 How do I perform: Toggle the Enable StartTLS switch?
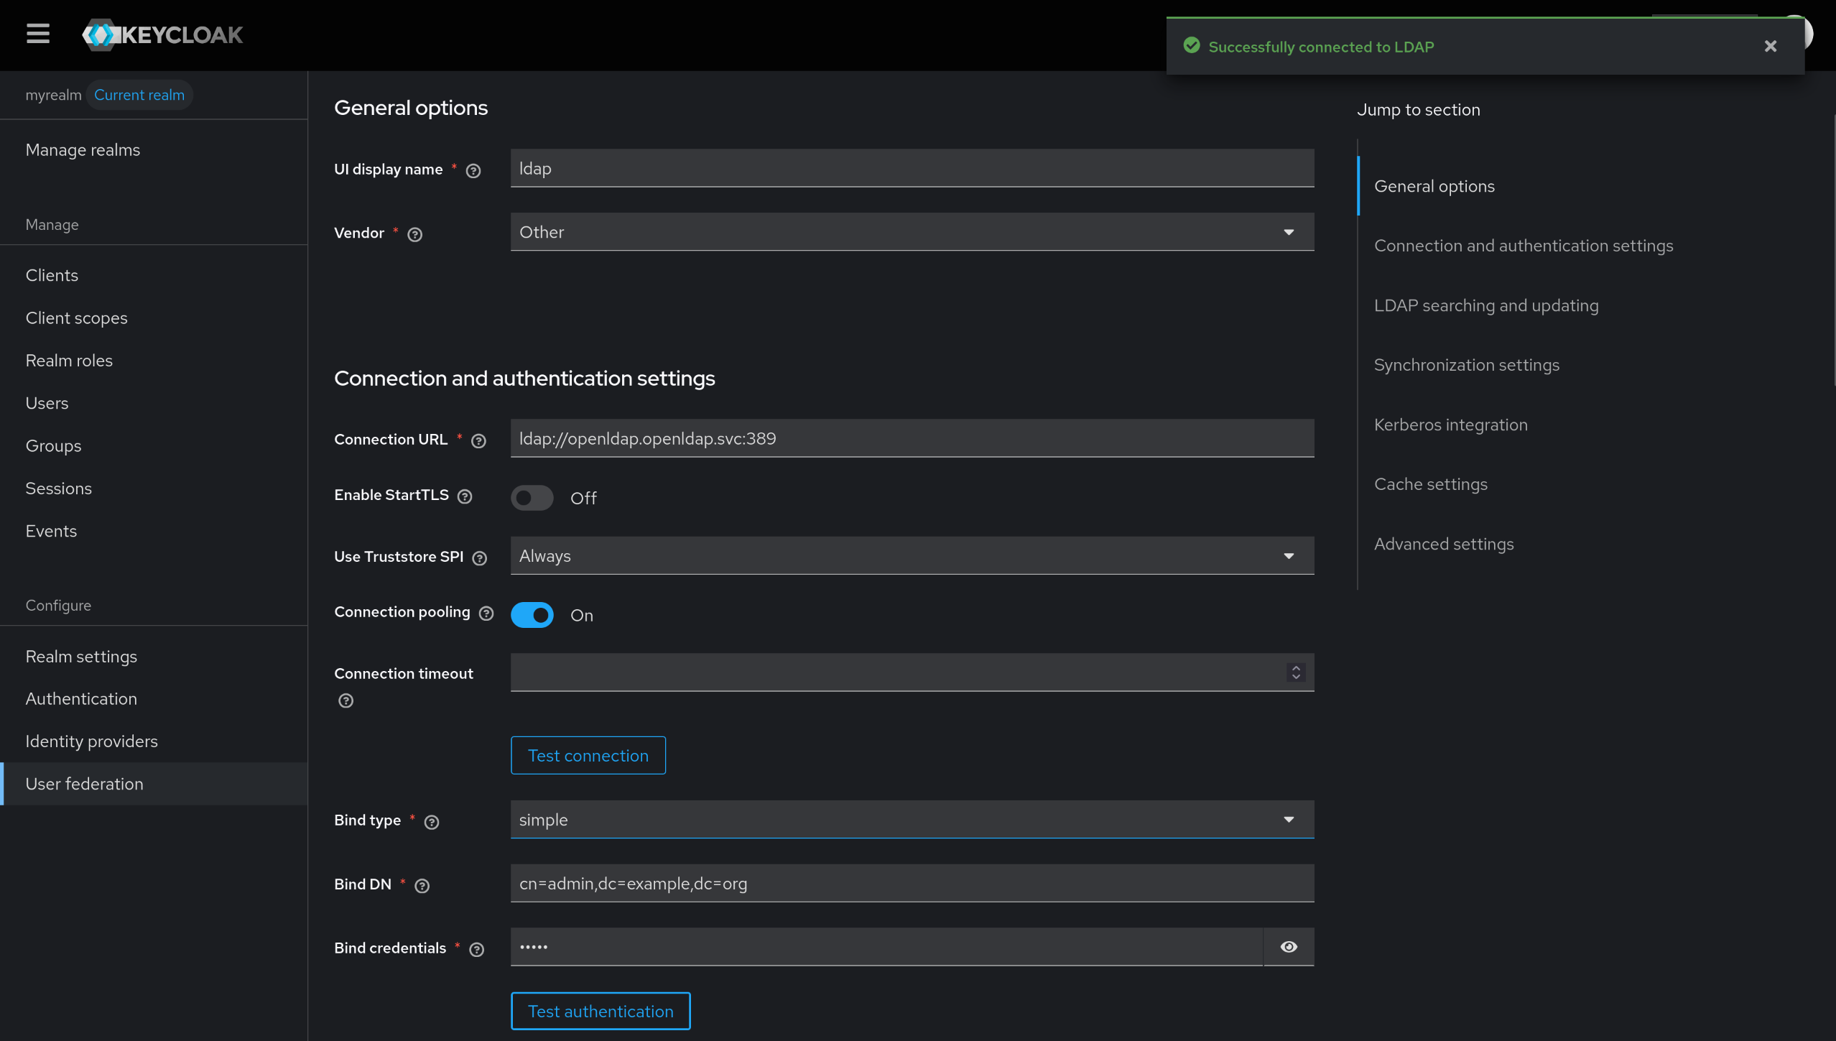[532, 498]
